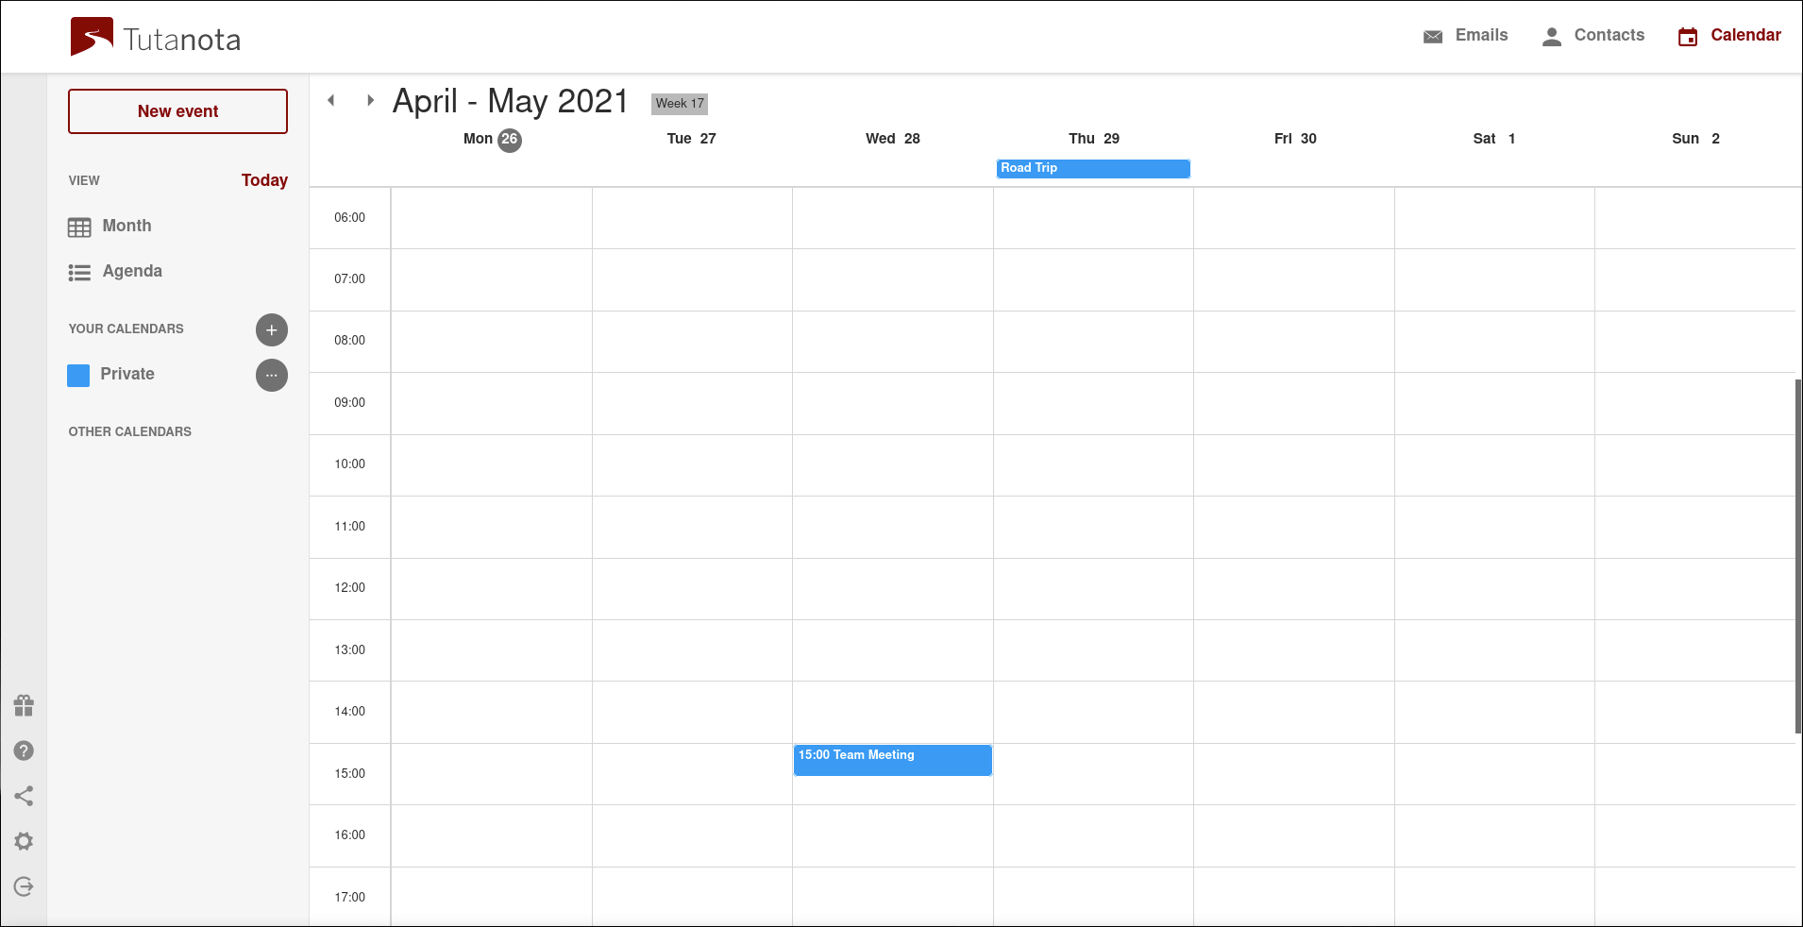Click the Private calendar blue color swatch
Image resolution: width=1803 pixels, height=927 pixels.
point(78,375)
